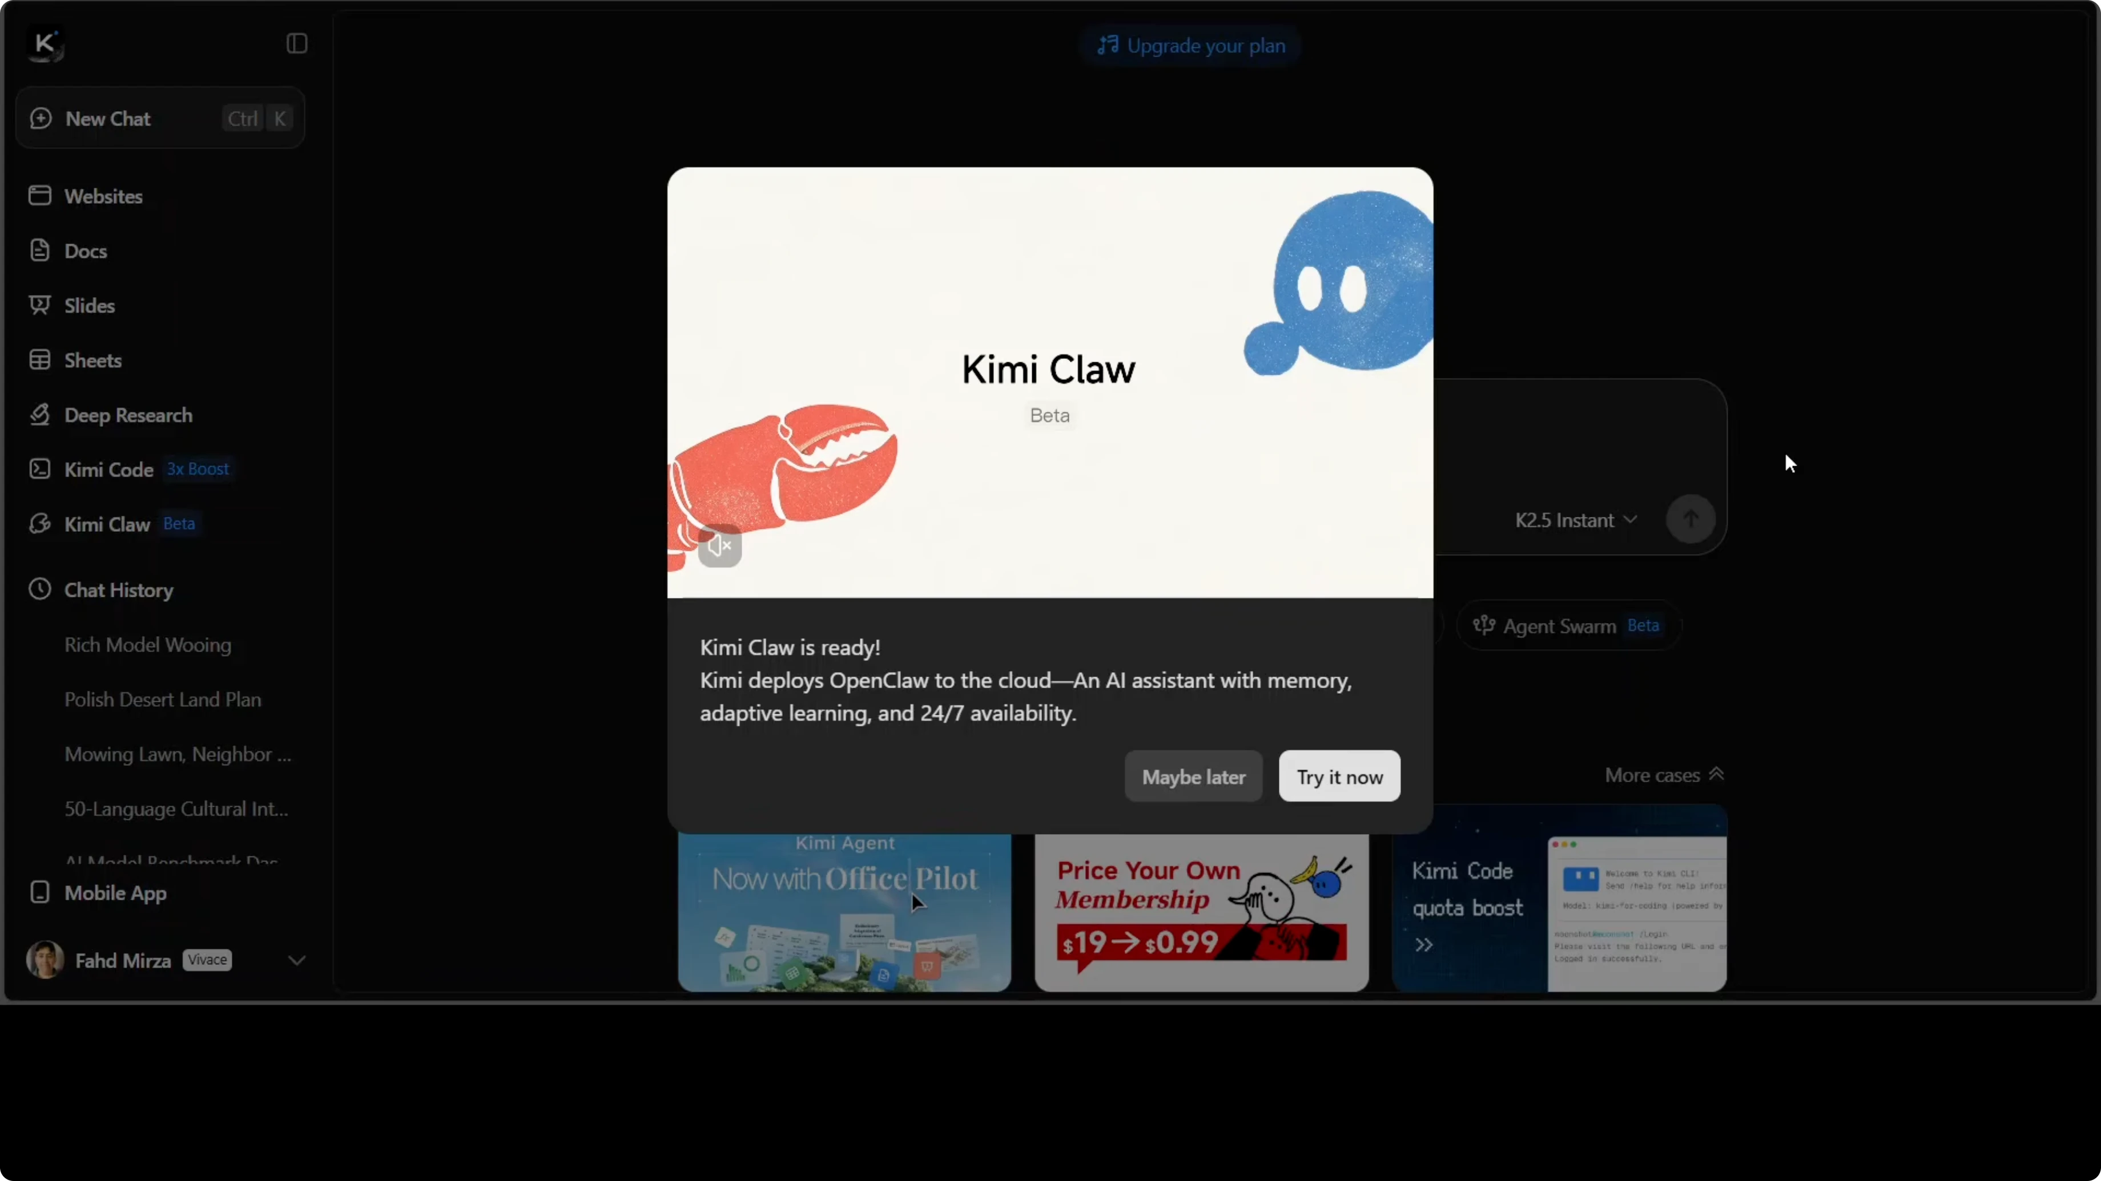Image resolution: width=2101 pixels, height=1181 pixels.
Task: Collapse More cases section
Action: point(1663,775)
